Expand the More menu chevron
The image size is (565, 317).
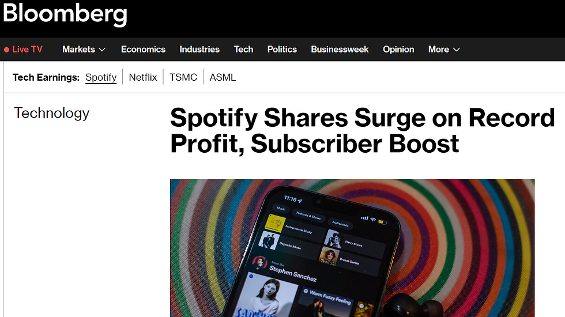[x=457, y=50]
